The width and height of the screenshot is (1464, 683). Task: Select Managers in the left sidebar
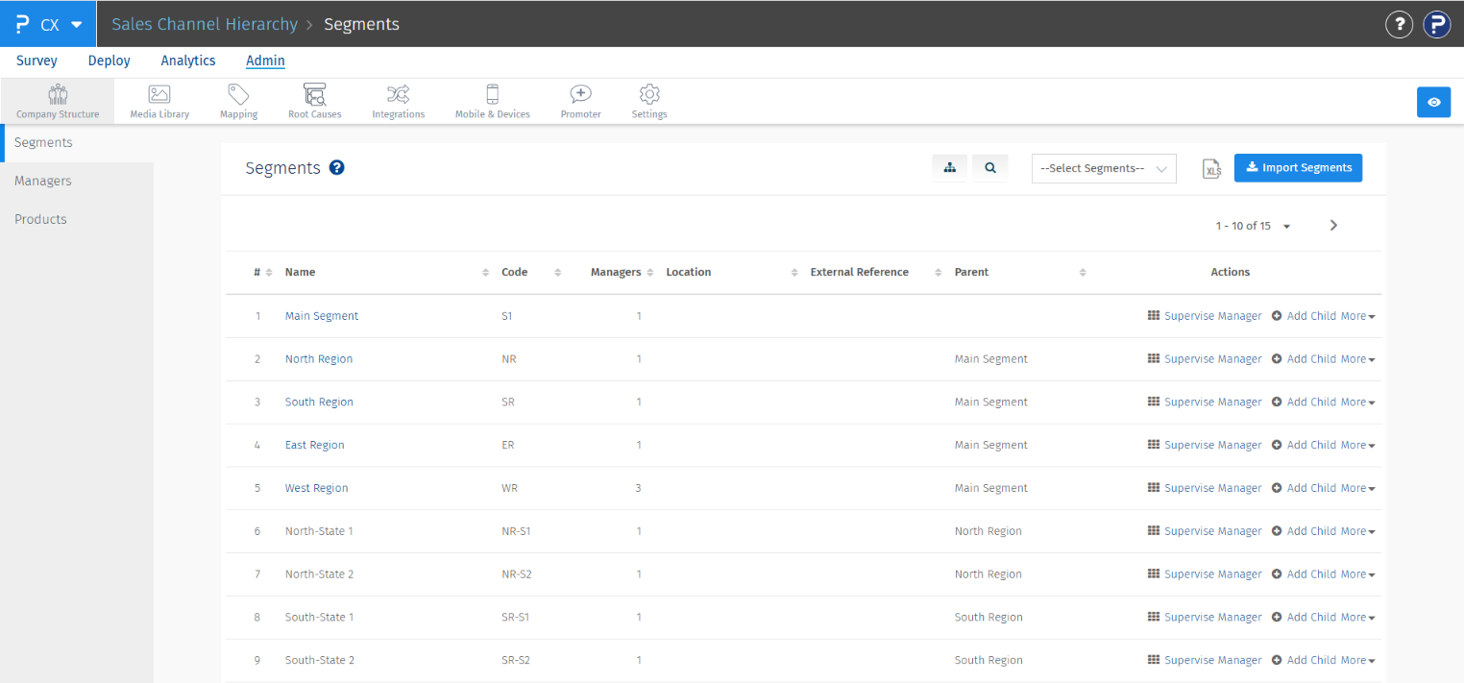tap(43, 181)
